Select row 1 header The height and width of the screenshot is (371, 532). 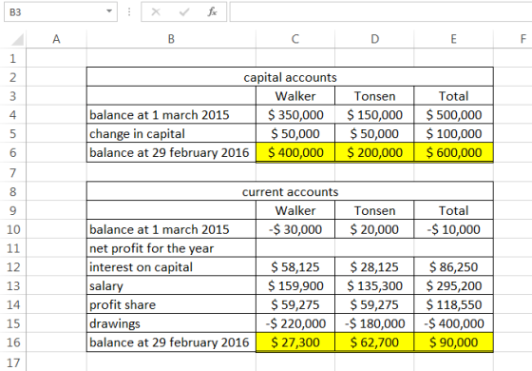[13, 58]
